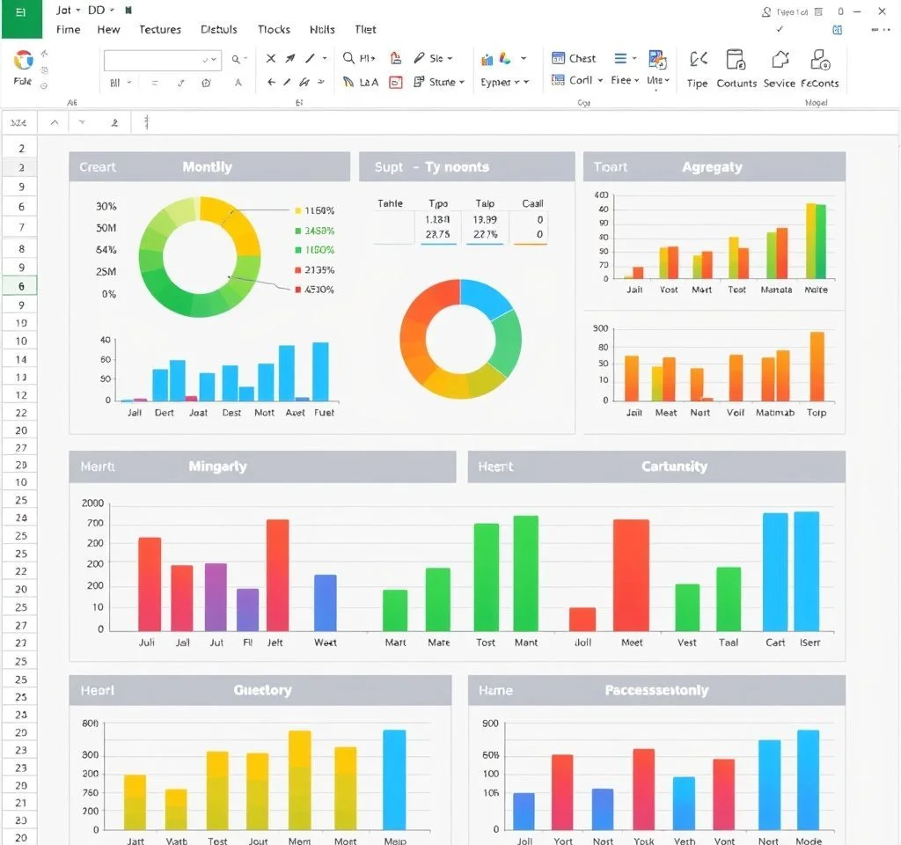
Task: Click the colorful File icon
Action: tap(23, 60)
